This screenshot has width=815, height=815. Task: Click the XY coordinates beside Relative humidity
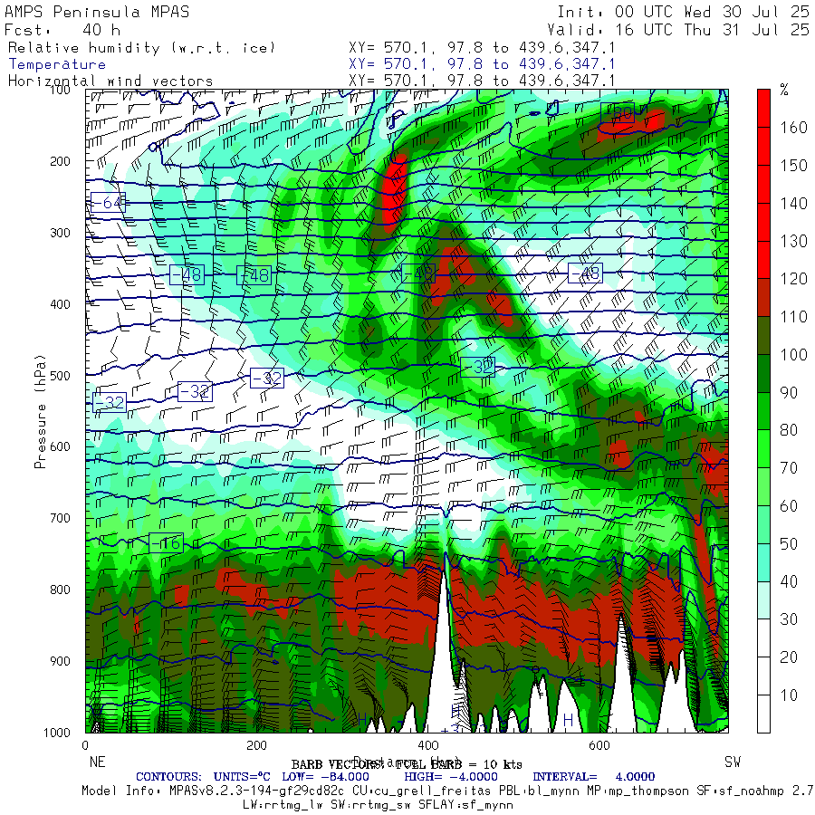pos(482,48)
